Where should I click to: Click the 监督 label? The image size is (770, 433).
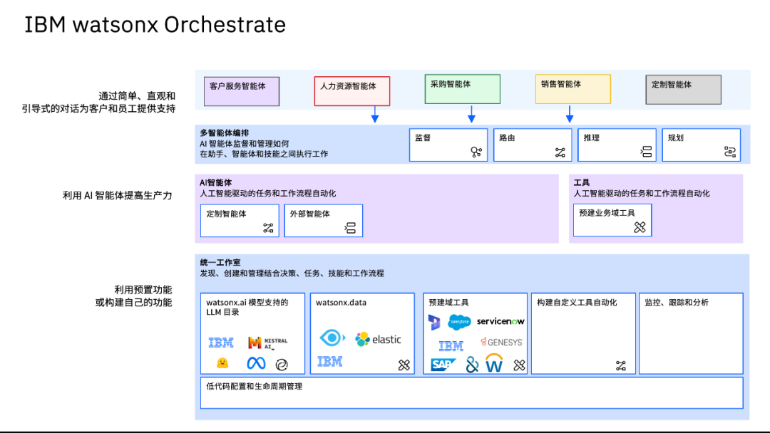coord(423,137)
